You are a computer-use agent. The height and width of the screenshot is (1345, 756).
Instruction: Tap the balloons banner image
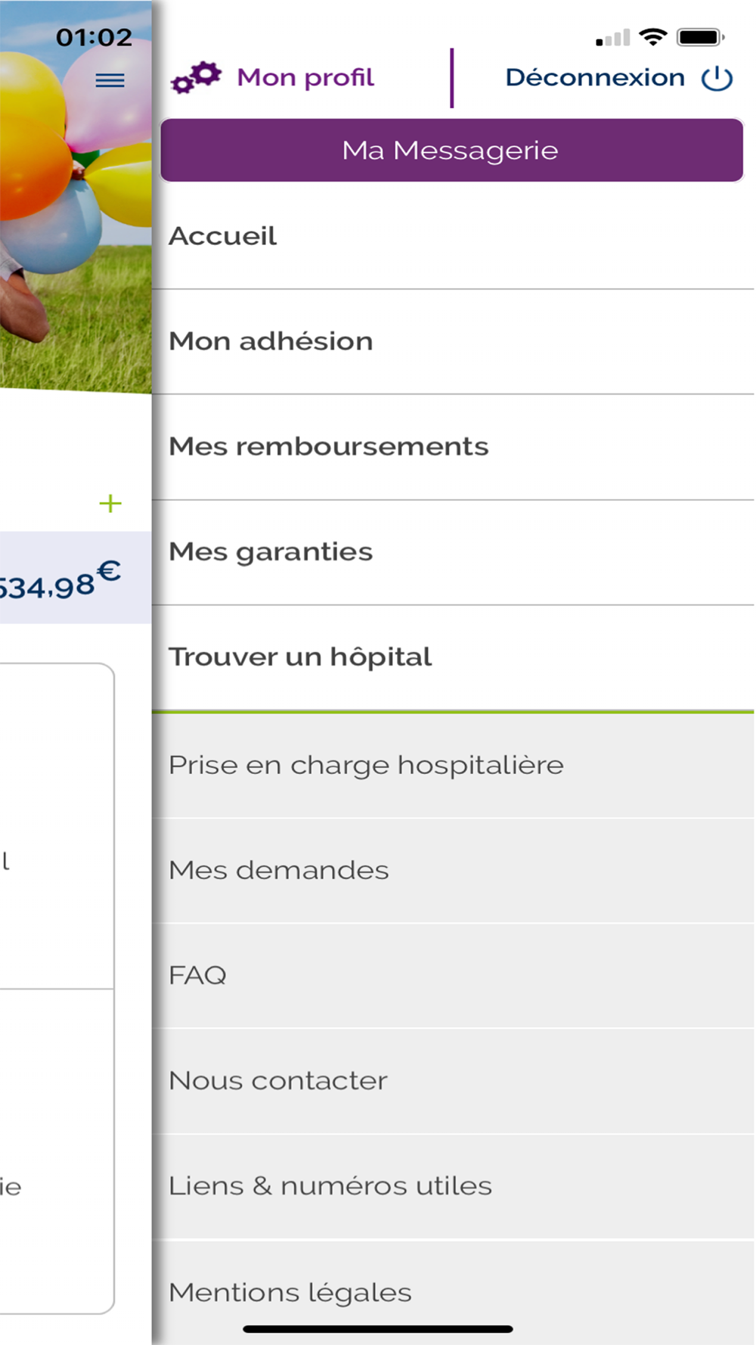point(76,227)
